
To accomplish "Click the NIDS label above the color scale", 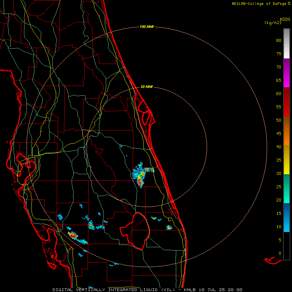I will click(x=285, y=19).
